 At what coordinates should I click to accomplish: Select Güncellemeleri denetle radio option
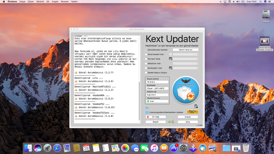[x=146, y=50]
